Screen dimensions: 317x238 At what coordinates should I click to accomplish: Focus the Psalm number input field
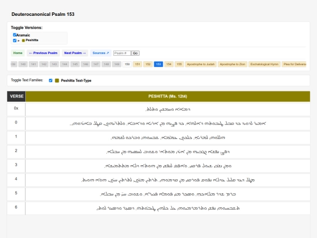click(122, 53)
